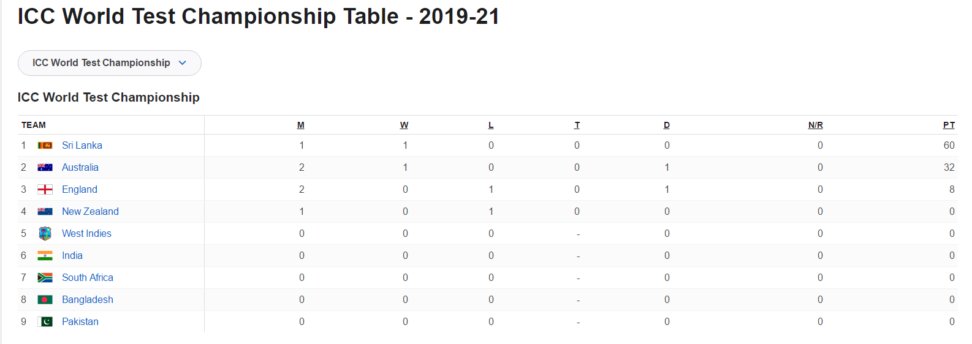972x344 pixels.
Task: Click the England flag icon
Action: pyautogui.click(x=45, y=190)
